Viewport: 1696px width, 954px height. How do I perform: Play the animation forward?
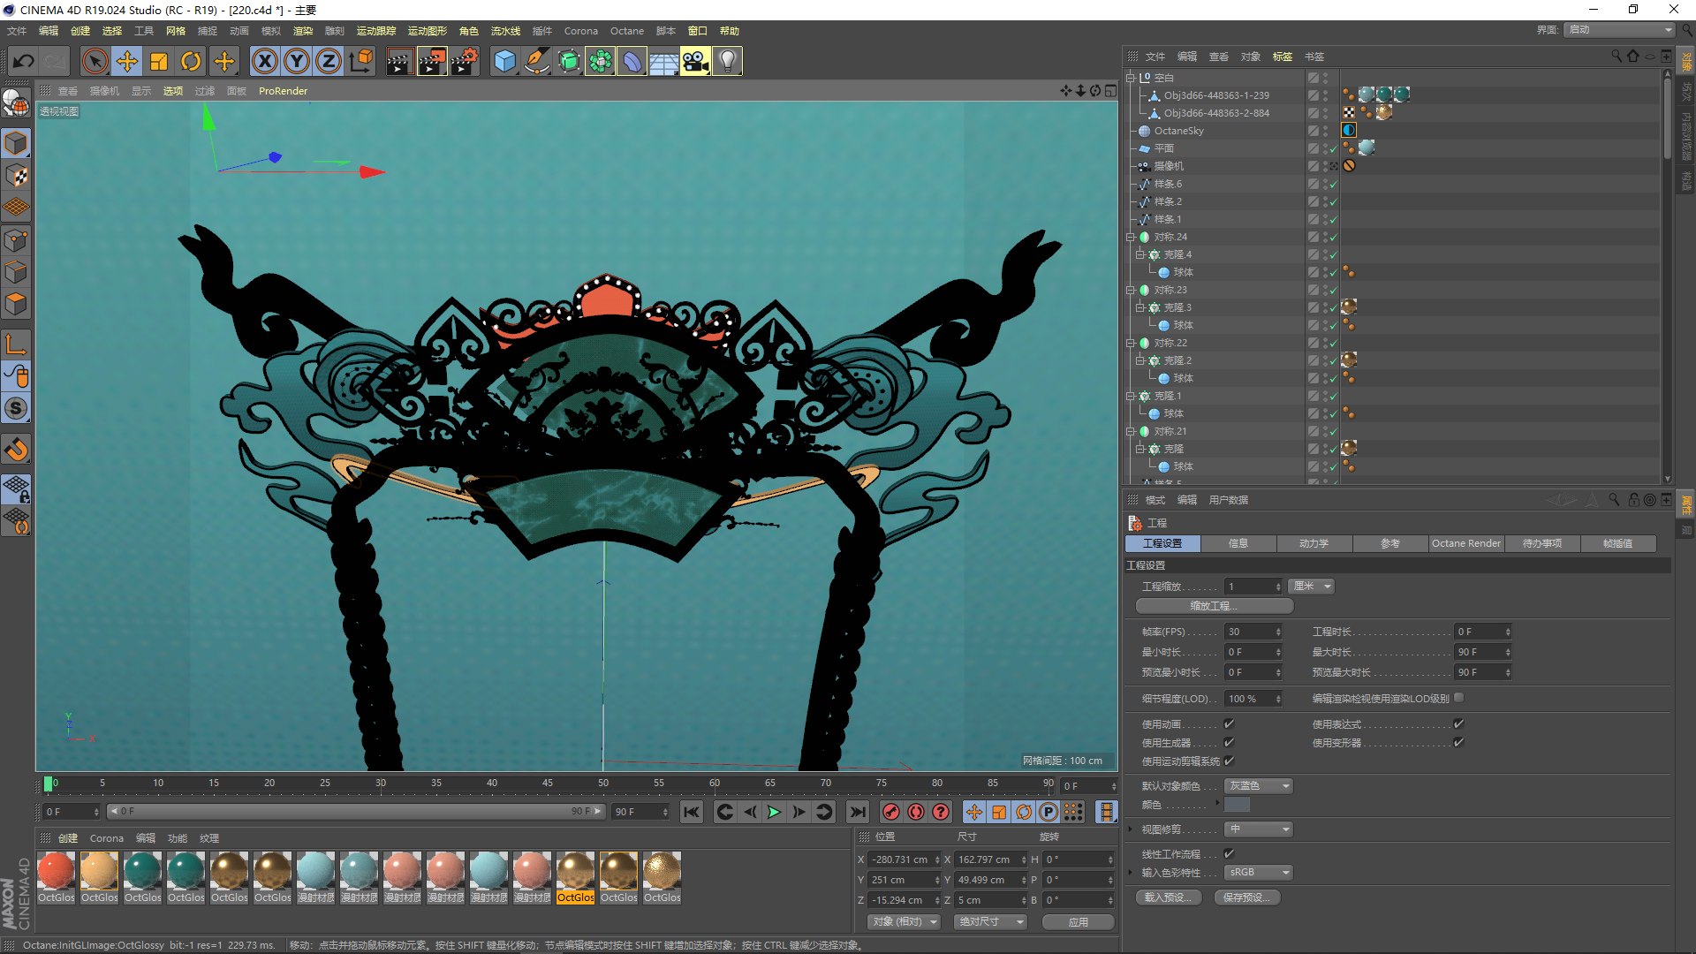pyautogui.click(x=774, y=812)
